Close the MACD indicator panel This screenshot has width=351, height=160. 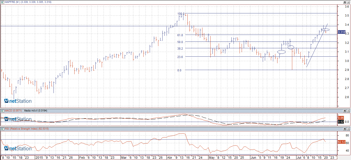point(348,111)
